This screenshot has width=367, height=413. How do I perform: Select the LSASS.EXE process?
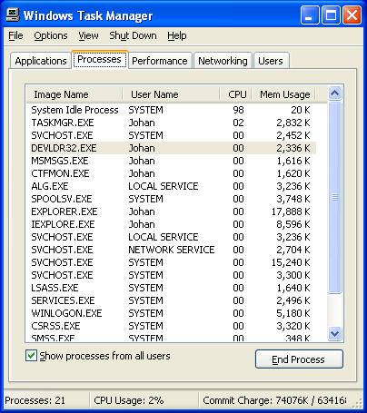click(173, 288)
